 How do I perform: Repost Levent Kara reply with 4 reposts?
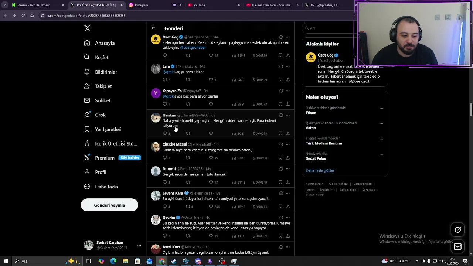point(189,207)
